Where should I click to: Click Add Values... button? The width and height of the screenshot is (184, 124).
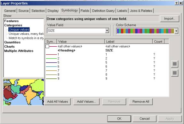pyautogui.click(x=86, y=102)
